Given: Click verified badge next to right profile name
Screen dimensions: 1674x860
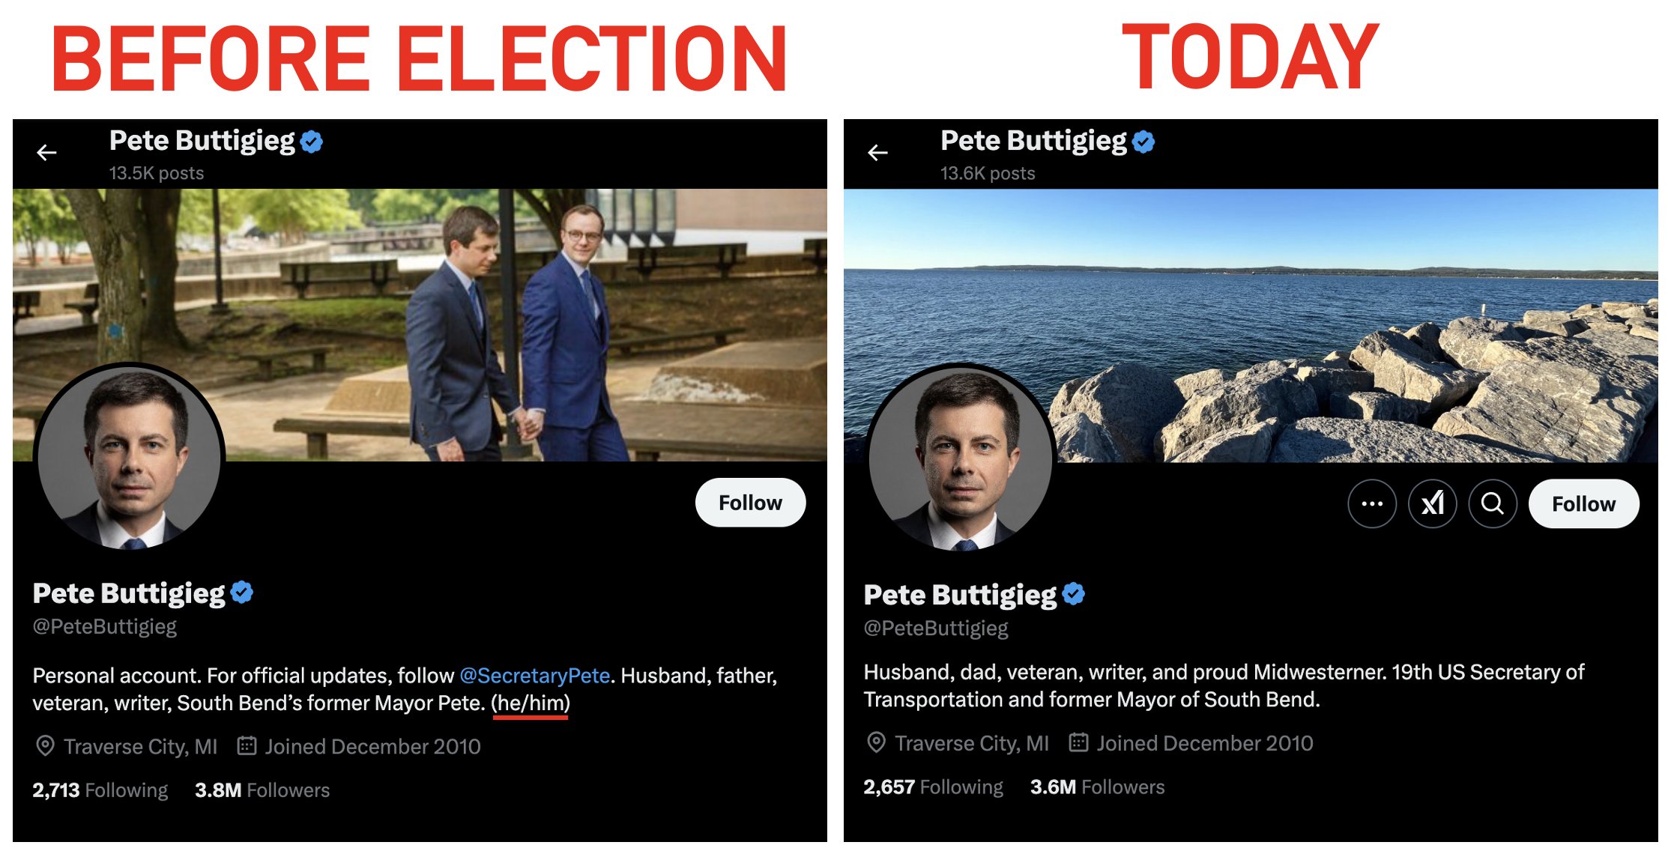Looking at the screenshot, I should click(1074, 594).
